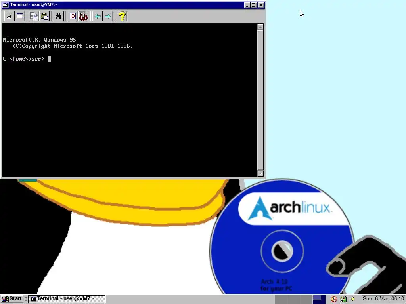Toggle fullscreen with the four-arrows icon
This screenshot has width=406, height=304.
click(73, 17)
